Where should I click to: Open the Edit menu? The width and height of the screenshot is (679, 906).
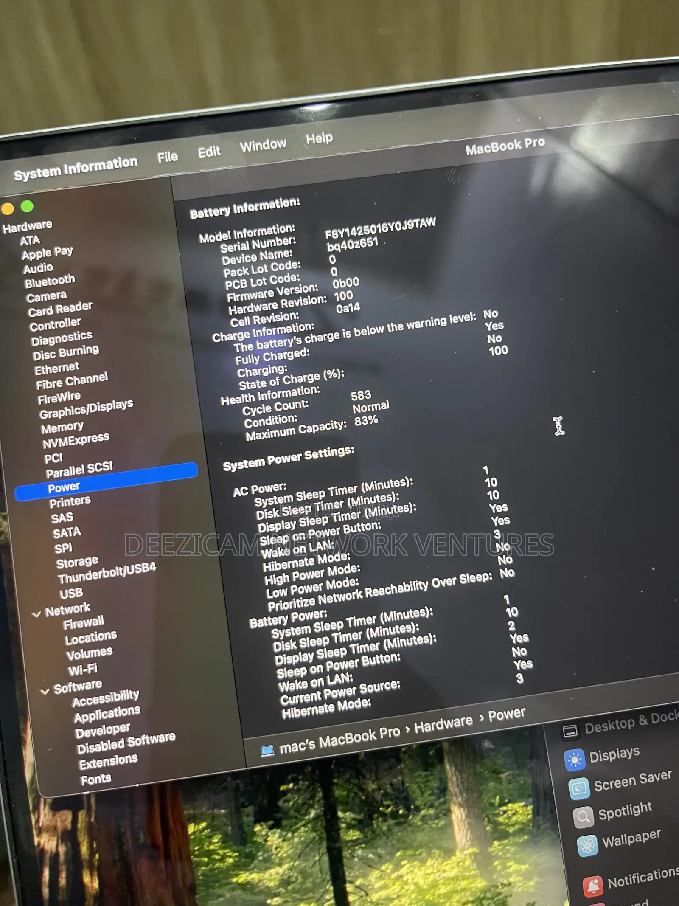click(x=209, y=152)
